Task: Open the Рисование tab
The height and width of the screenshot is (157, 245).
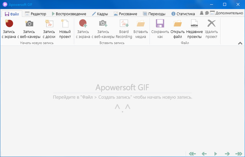Action: 126,14
